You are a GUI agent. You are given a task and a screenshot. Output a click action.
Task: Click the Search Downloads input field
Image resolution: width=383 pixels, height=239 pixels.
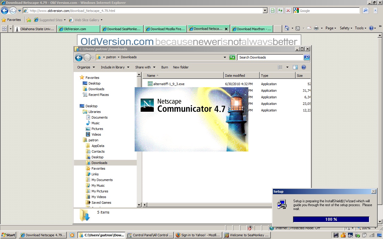point(270,57)
